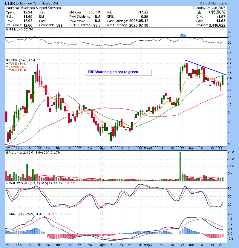
Task: Click the MACD value 0.460 in the label
Action: tap(41, 214)
